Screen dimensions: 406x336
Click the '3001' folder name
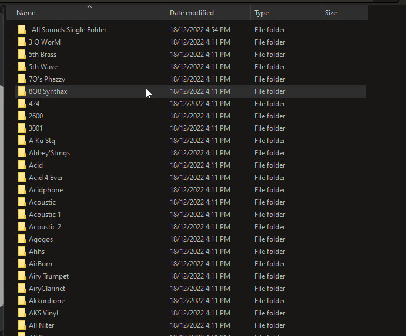tap(35, 128)
